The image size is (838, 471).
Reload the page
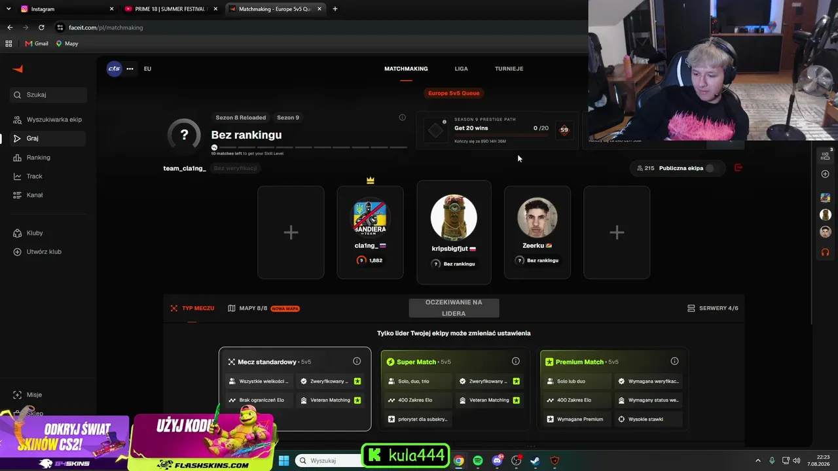pyautogui.click(x=41, y=27)
